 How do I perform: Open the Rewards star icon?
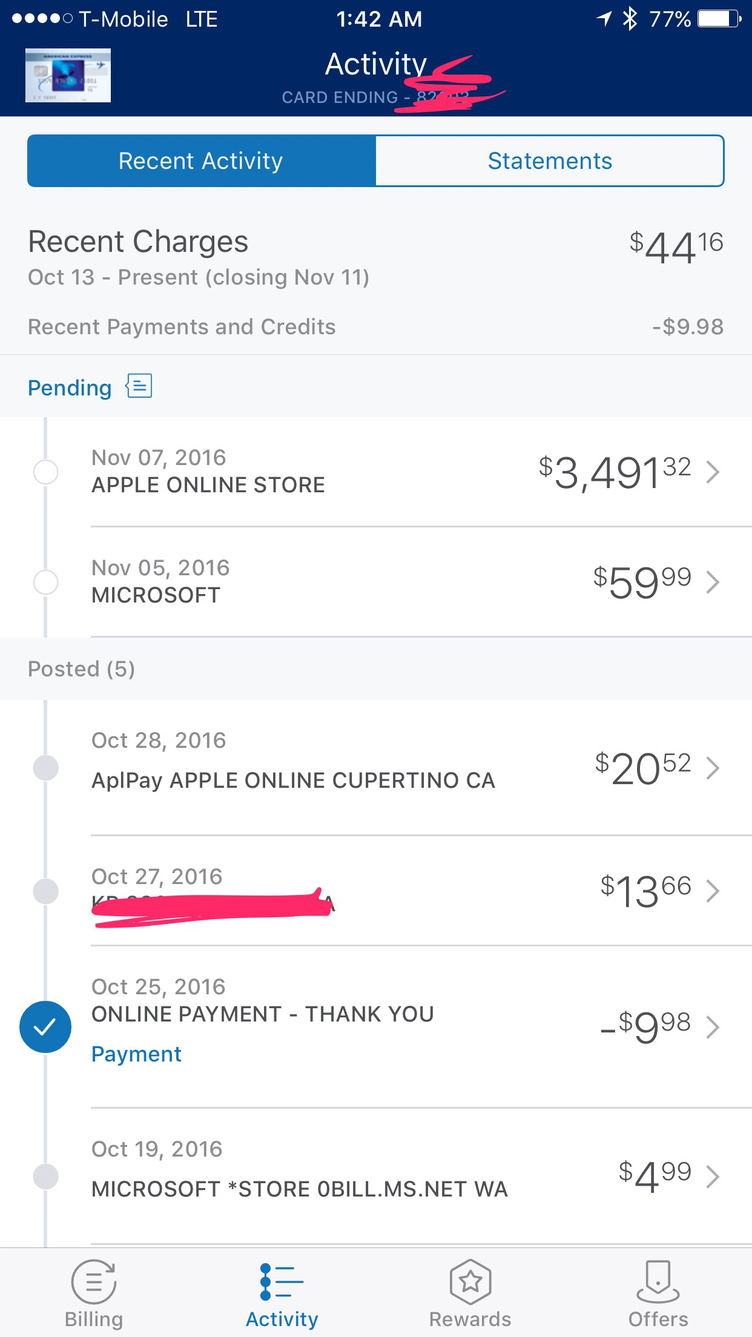click(x=470, y=1281)
